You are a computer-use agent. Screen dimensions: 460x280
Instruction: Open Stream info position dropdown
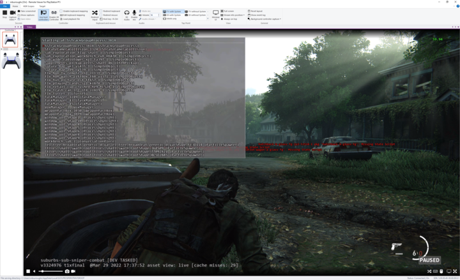pos(233,15)
